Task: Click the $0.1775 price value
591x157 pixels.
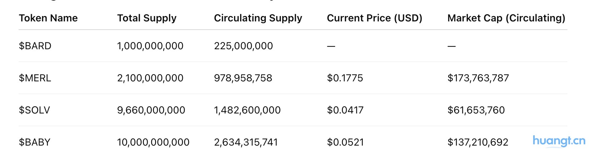Action: tap(345, 78)
